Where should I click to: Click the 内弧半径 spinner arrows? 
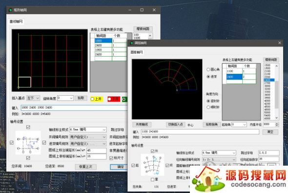277,125
